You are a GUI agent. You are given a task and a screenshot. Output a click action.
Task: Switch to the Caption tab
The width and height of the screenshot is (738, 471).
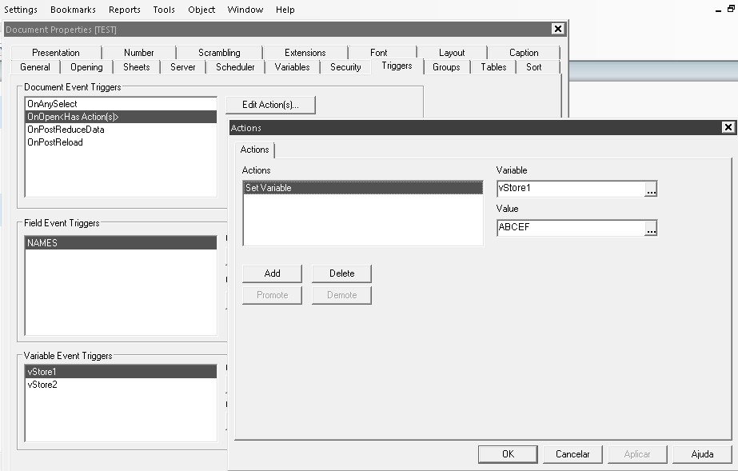524,53
